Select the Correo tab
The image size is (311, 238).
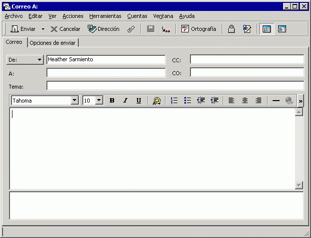tap(14, 42)
